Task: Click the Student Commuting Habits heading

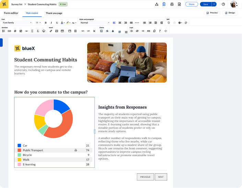Action: coord(46,60)
